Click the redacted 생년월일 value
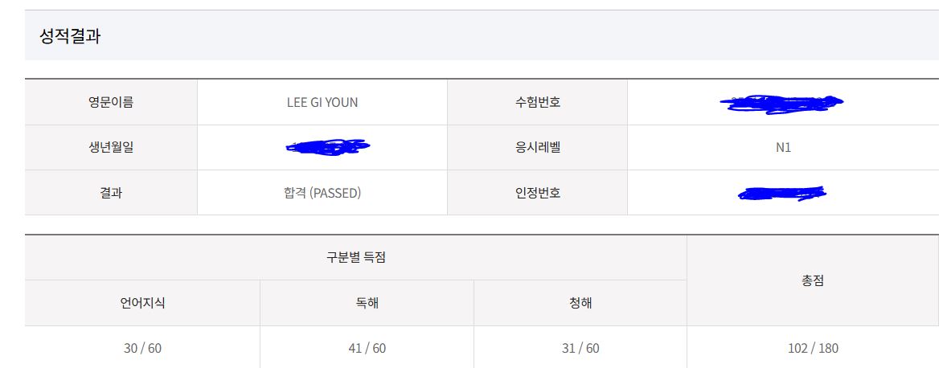Image resolution: width=947 pixels, height=368 pixels. 327,147
